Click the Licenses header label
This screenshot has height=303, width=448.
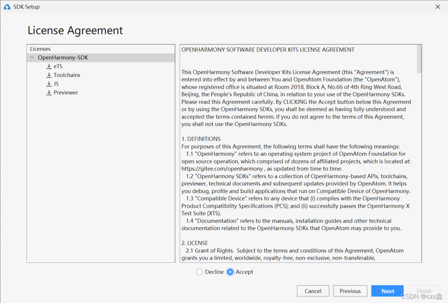tap(40, 49)
